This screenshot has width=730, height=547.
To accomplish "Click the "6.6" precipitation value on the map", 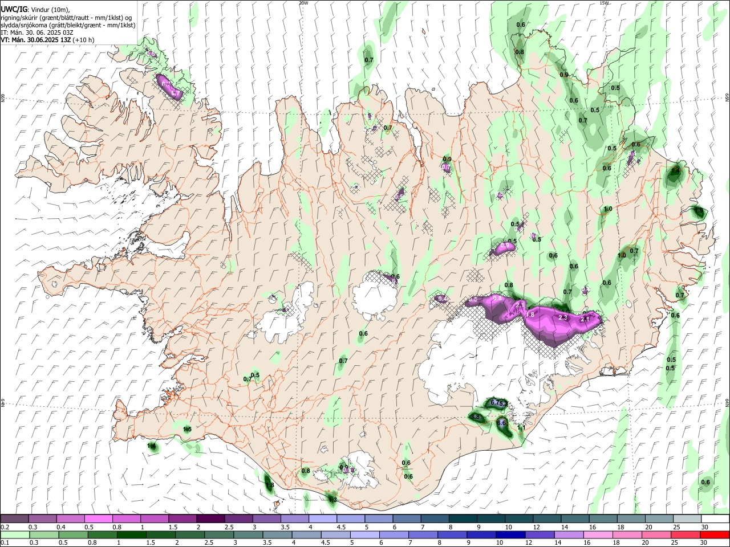I will (x=502, y=423).
